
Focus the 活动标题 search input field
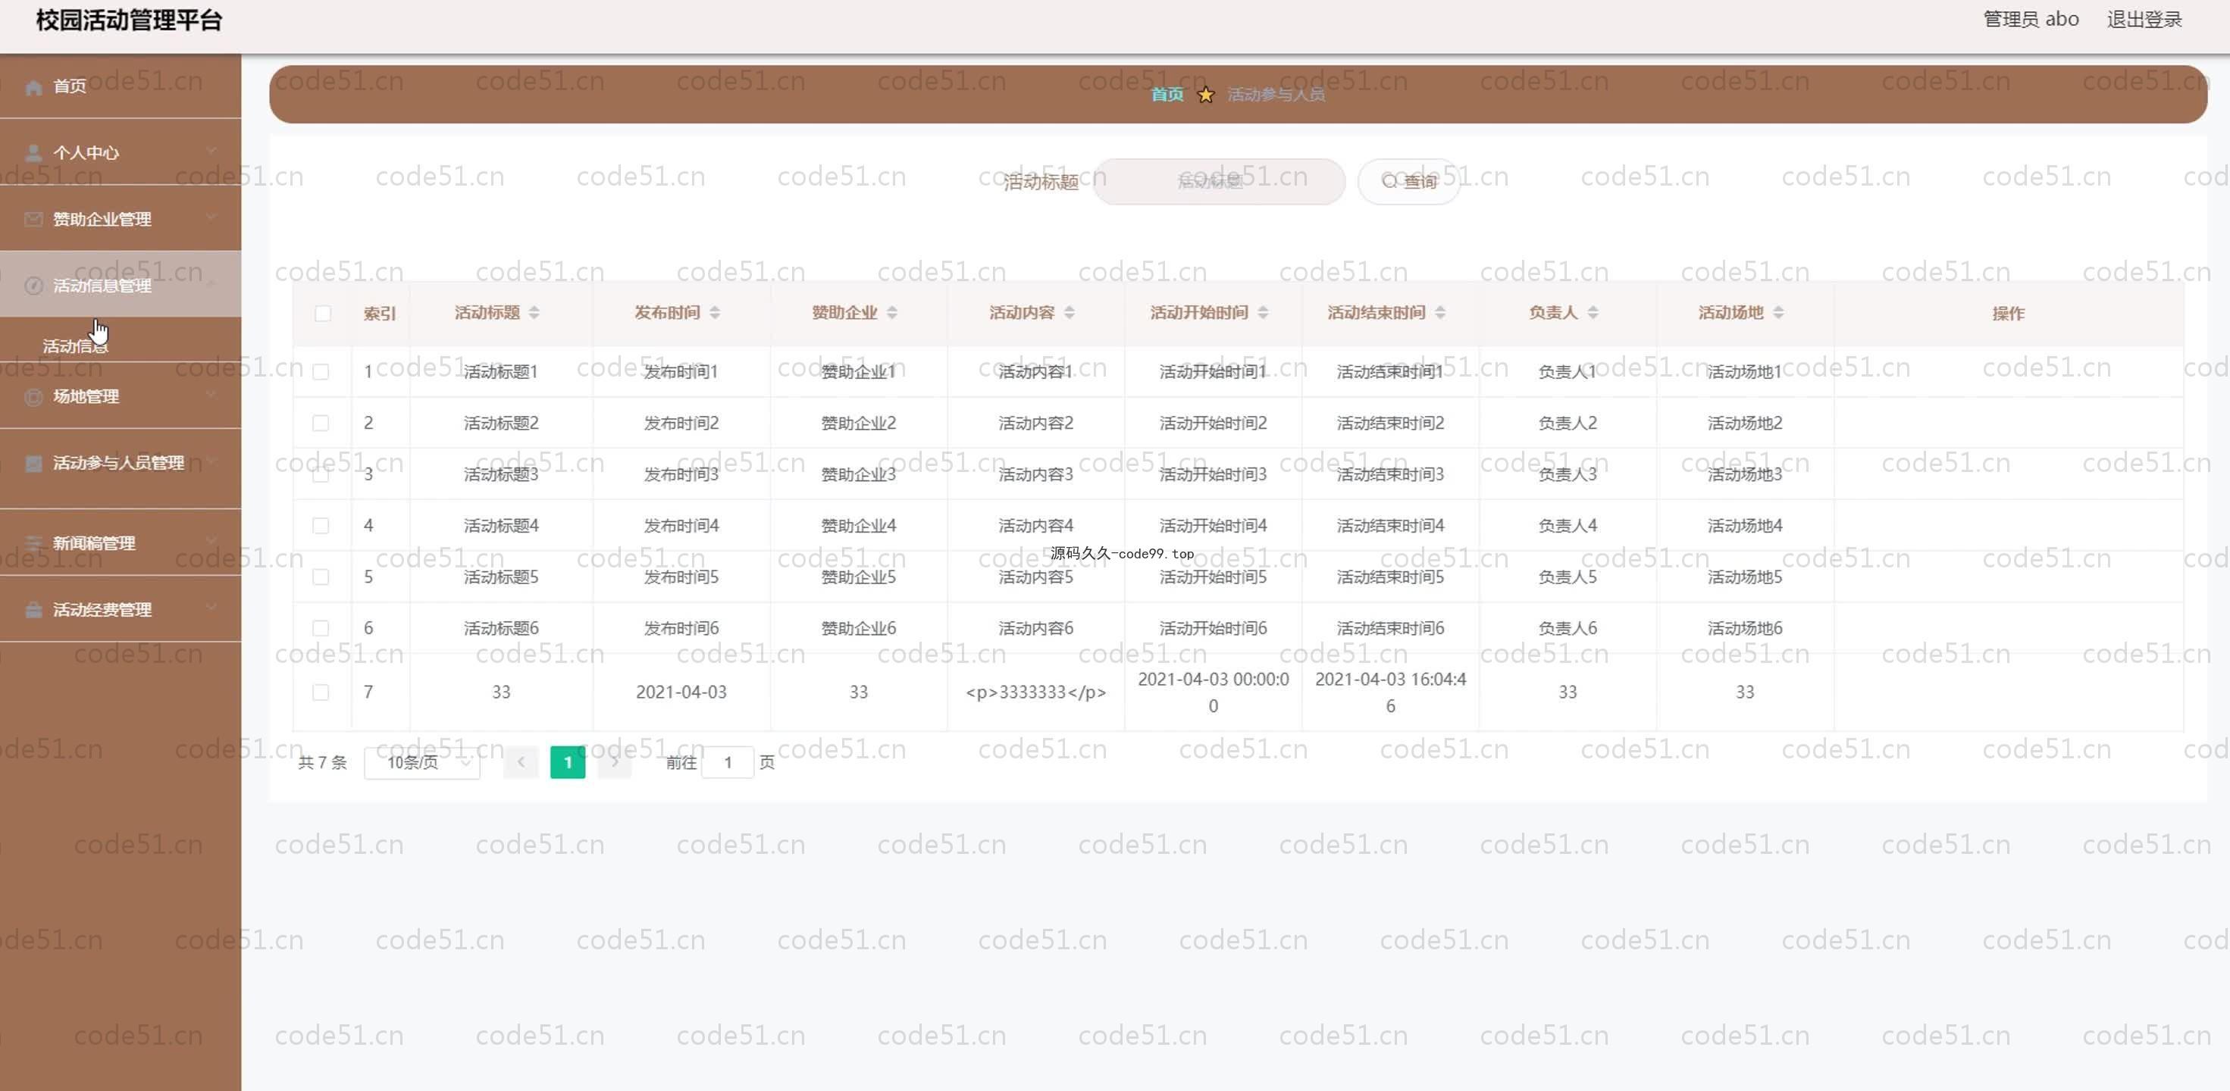(x=1220, y=182)
